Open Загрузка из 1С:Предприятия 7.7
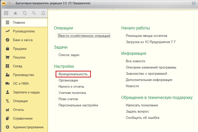198x132 pixels. pos(151,42)
